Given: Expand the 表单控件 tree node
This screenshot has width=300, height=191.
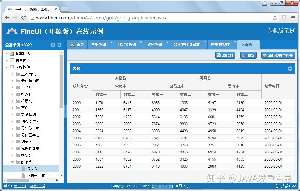Looking at the screenshot, I should 7,60.
